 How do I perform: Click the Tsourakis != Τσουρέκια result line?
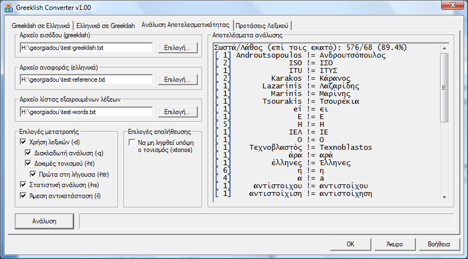287,102
